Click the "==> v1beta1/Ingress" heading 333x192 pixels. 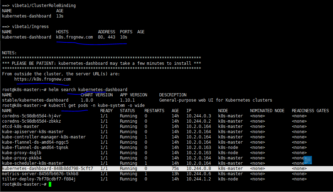(x=25, y=27)
